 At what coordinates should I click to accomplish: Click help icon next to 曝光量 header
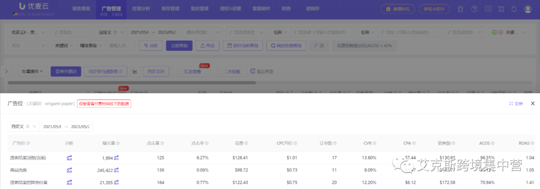point(118,143)
